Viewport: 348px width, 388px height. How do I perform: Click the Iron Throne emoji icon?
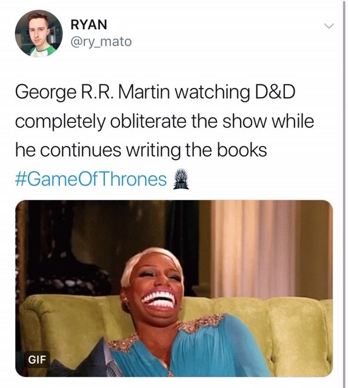pos(181,179)
